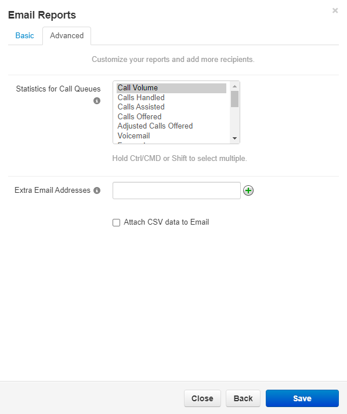The height and width of the screenshot is (414, 347).
Task: Click the Close button in footer
Action: click(x=202, y=398)
